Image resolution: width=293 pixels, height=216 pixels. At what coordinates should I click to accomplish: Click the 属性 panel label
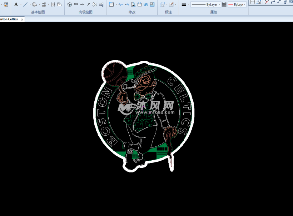214,12
